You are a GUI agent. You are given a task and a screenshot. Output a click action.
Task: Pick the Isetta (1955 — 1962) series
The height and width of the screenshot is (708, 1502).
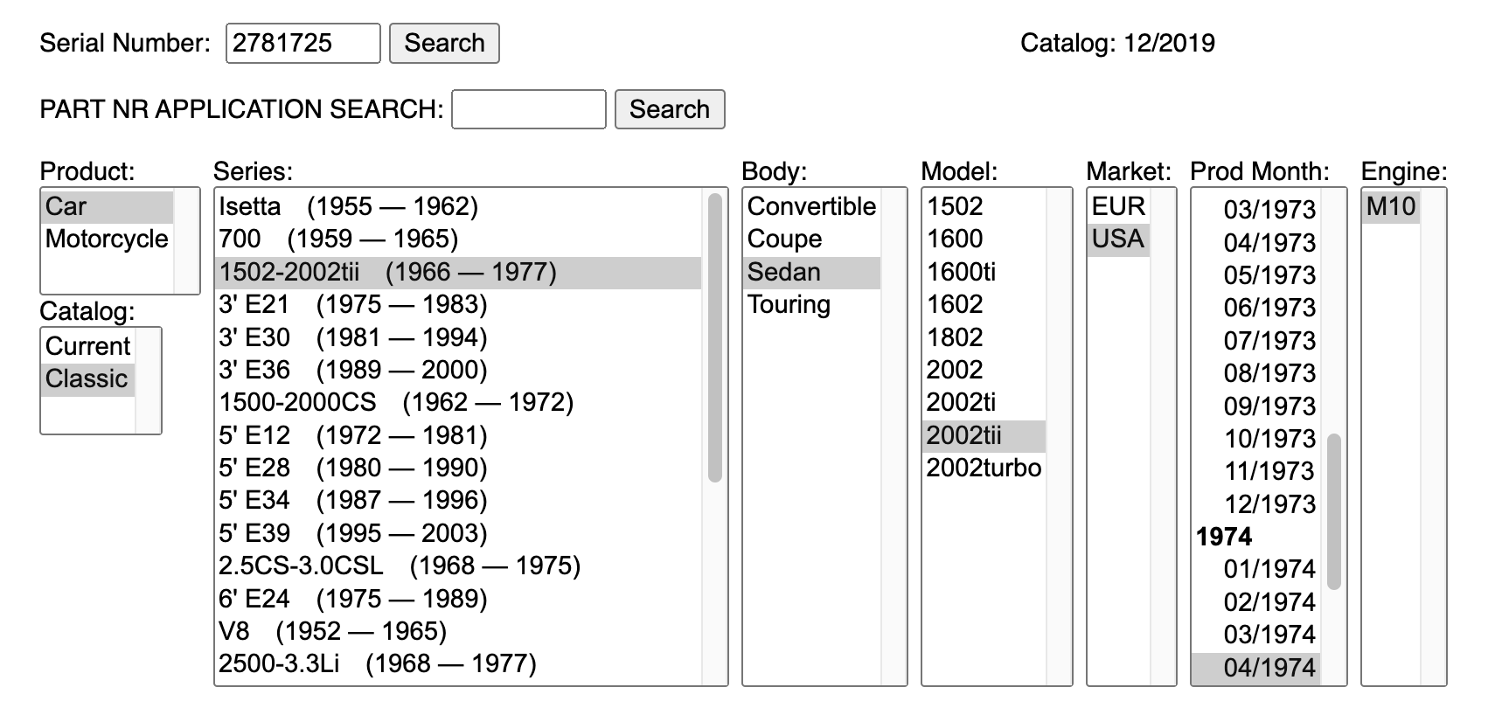348,206
